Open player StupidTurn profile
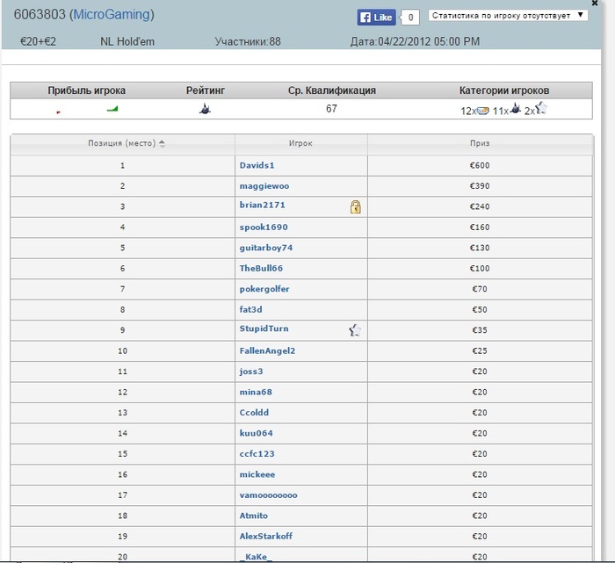The height and width of the screenshot is (563, 615). [x=264, y=328]
